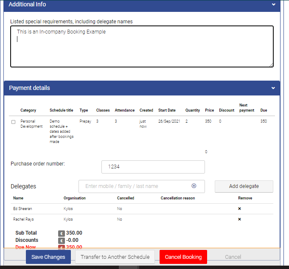Focus the Purchase order number field
Viewport: 289px width, 269px height.
(153, 167)
